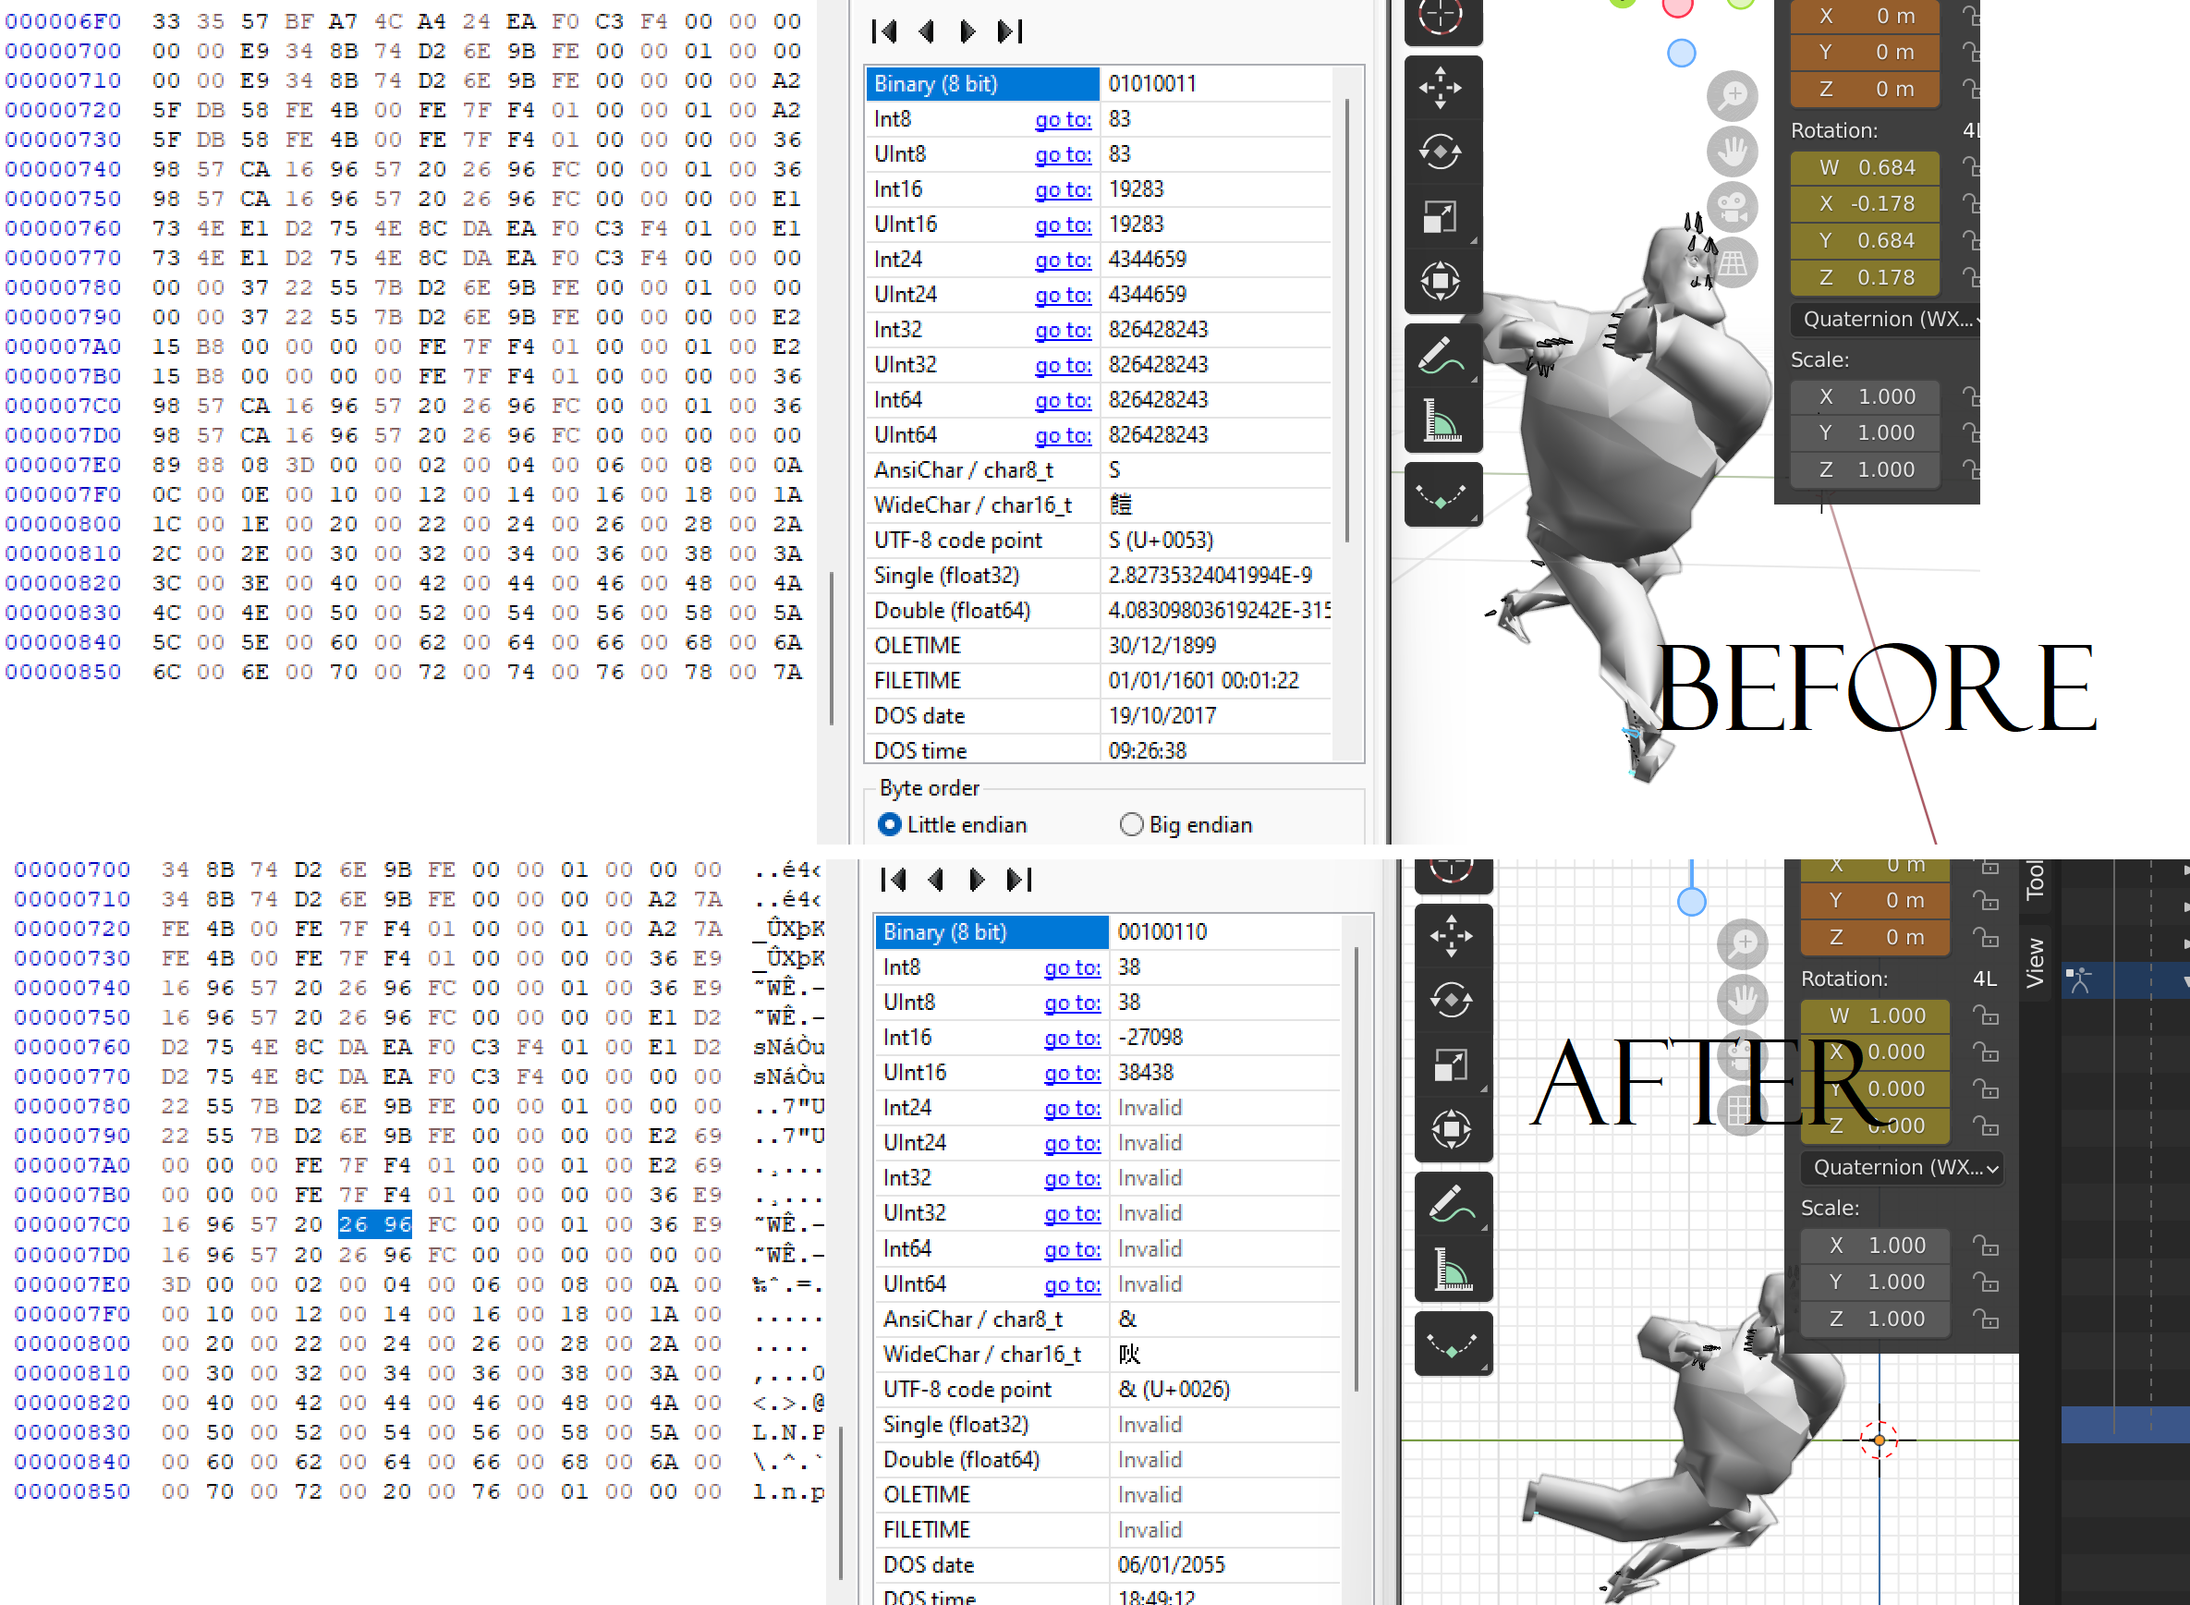2190x1605 pixels.
Task: Click the pan hand gizmo in the AFTER viewport
Action: (x=1743, y=999)
